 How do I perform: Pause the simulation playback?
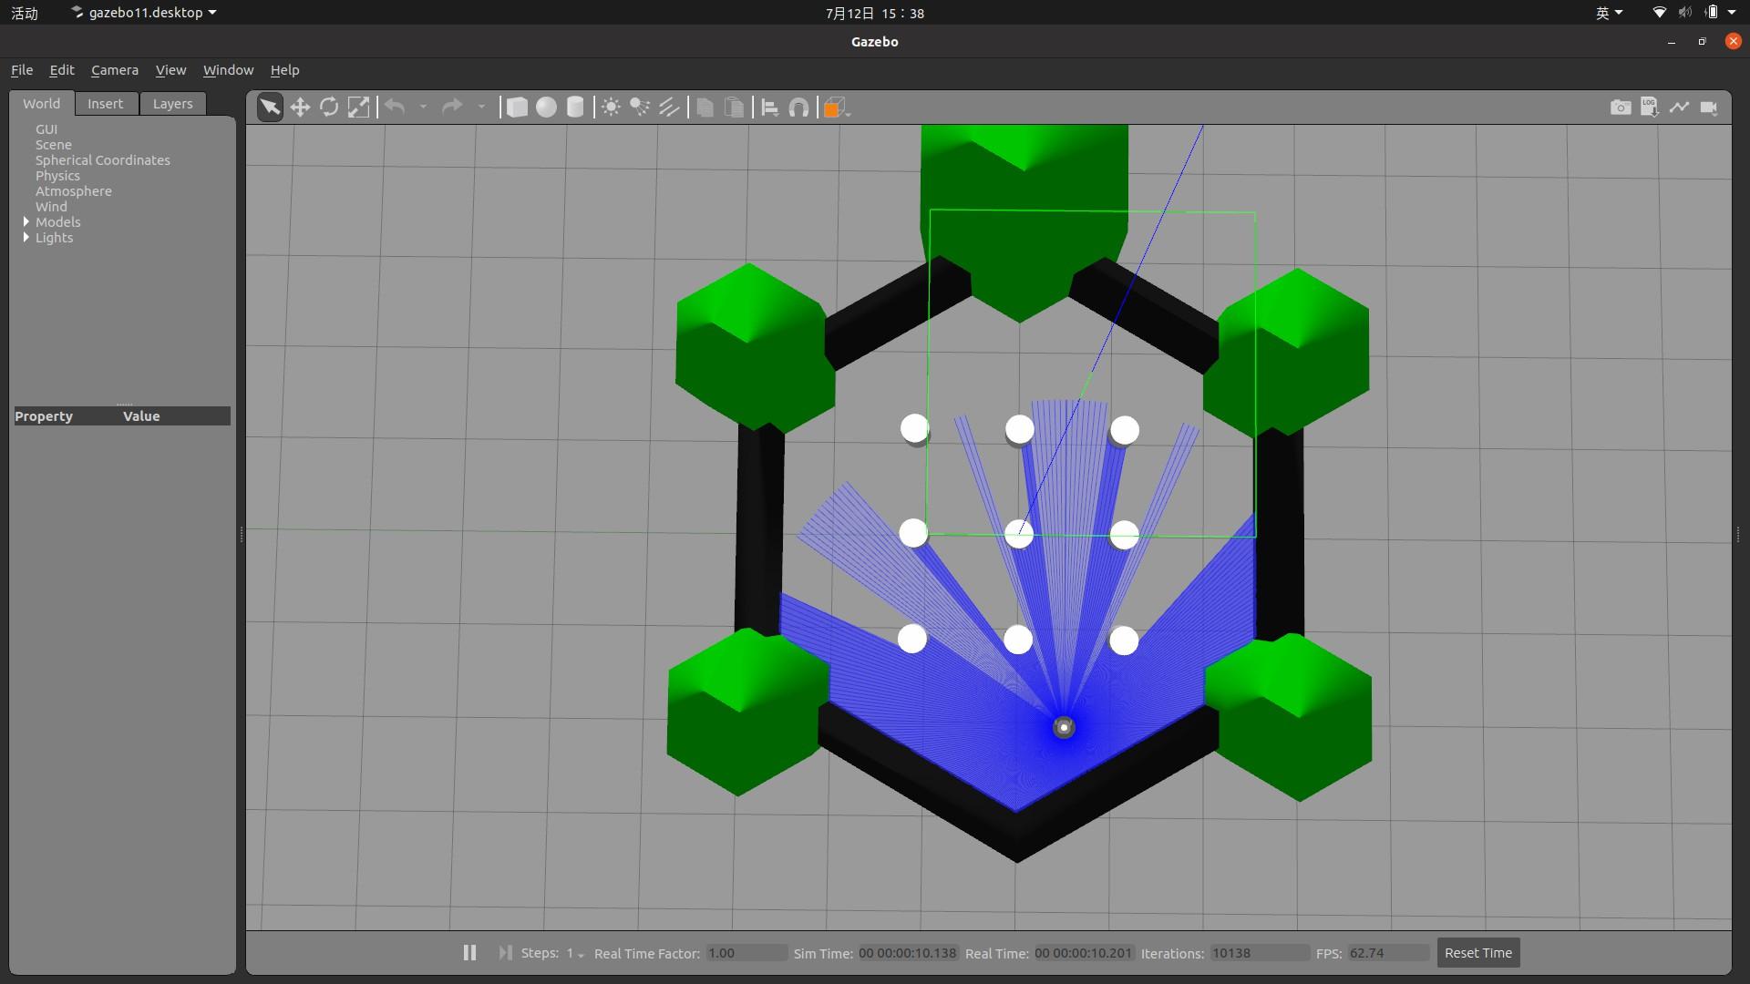(x=469, y=953)
